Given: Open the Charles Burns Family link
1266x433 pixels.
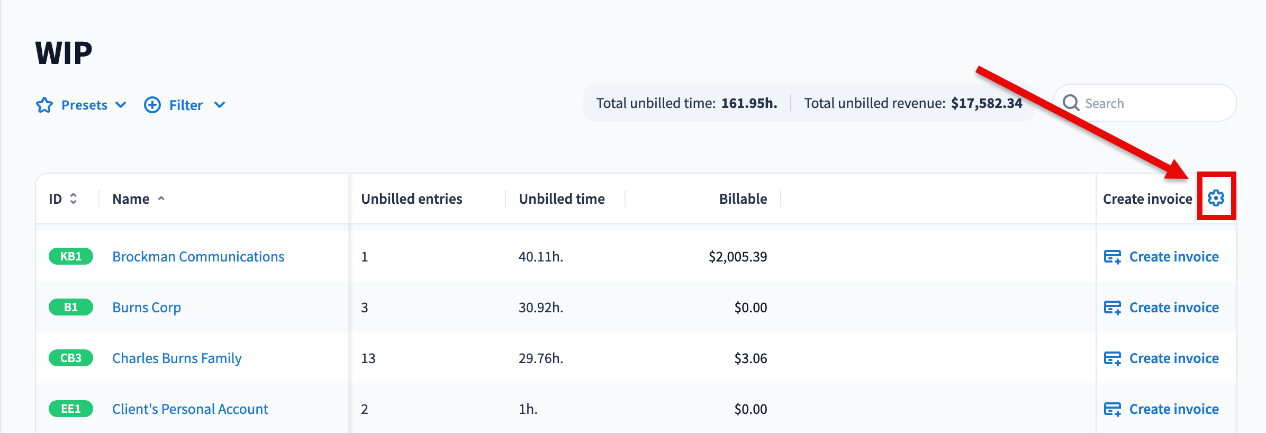Looking at the screenshot, I should pos(177,358).
